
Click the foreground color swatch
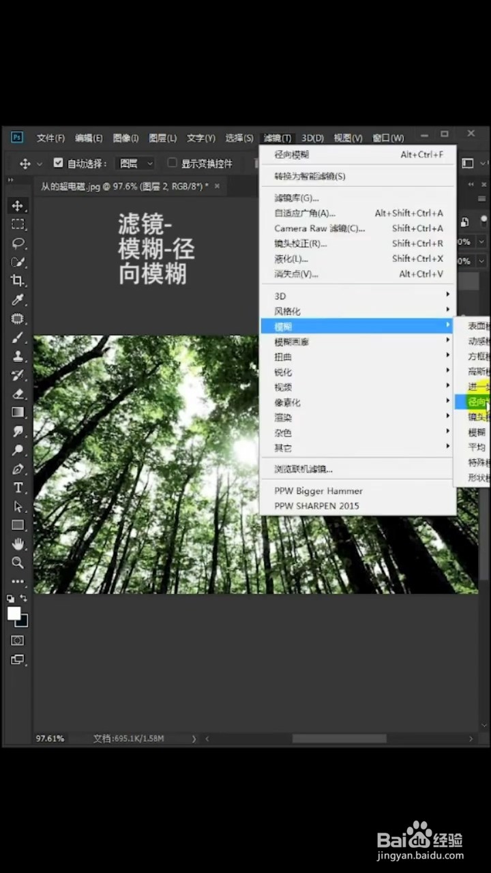click(x=14, y=613)
